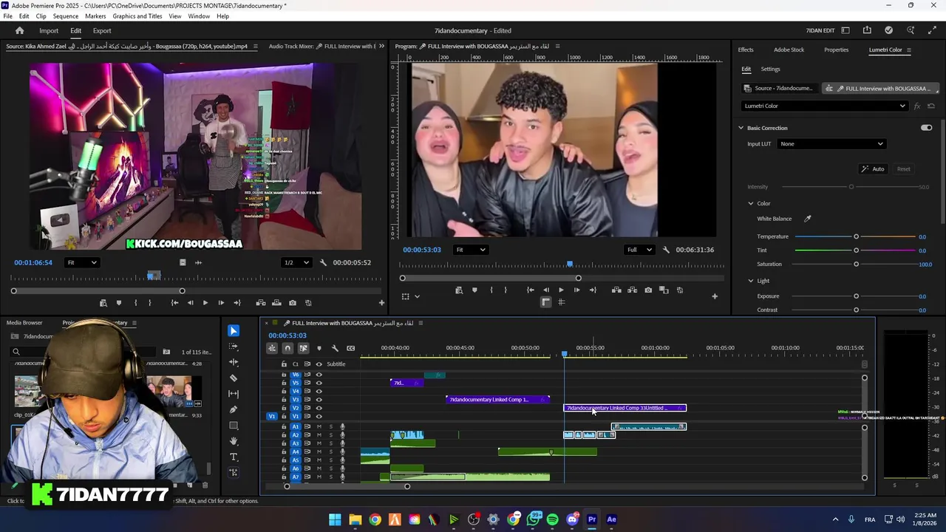Solo audio track A2
The image size is (946, 532).
(x=330, y=435)
